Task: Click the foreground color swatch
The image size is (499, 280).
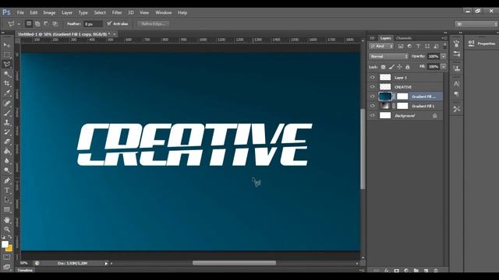Action: click(x=5, y=244)
